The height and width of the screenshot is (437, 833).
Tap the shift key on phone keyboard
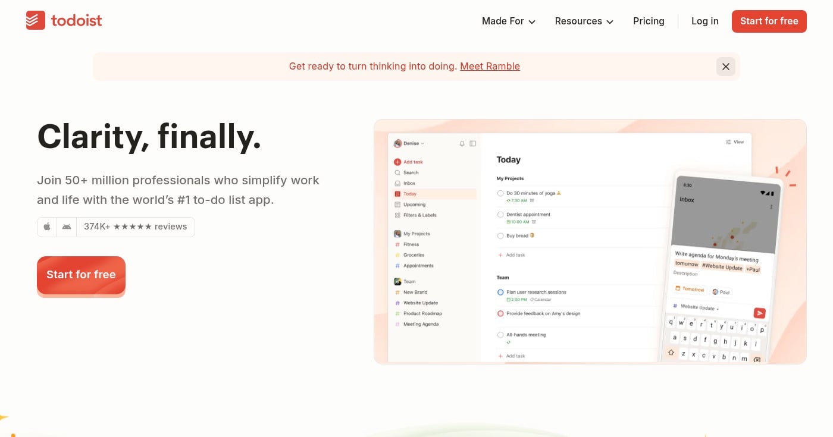(671, 352)
